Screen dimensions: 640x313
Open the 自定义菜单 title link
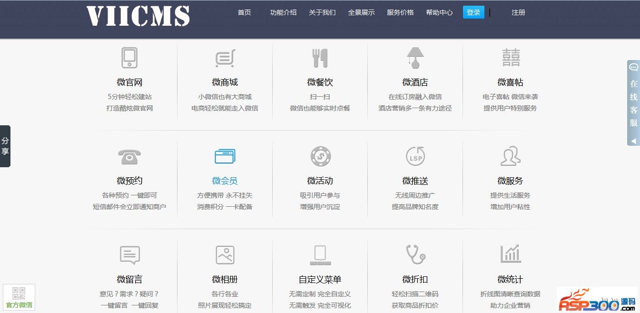(x=320, y=280)
